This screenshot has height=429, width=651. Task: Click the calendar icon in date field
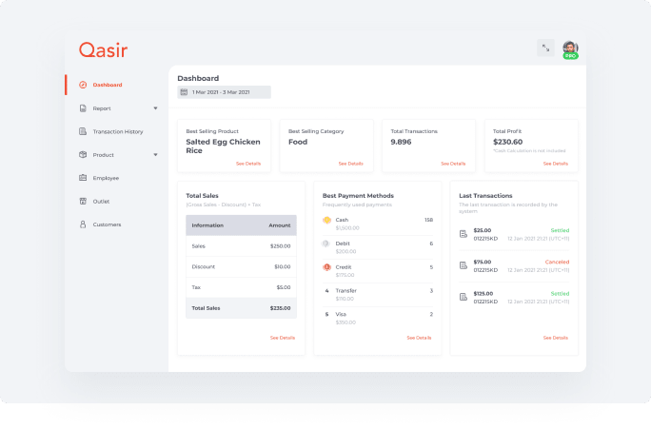tap(184, 92)
